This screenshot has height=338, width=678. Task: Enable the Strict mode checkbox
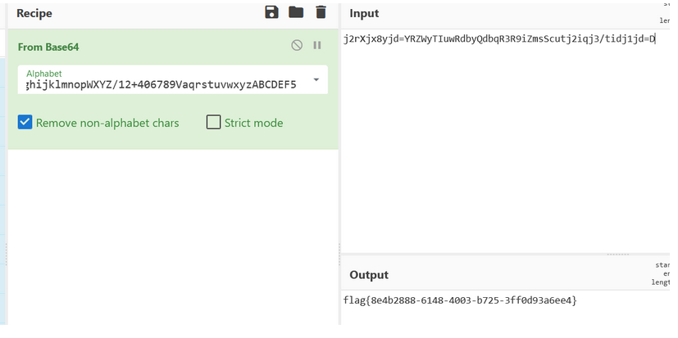213,123
